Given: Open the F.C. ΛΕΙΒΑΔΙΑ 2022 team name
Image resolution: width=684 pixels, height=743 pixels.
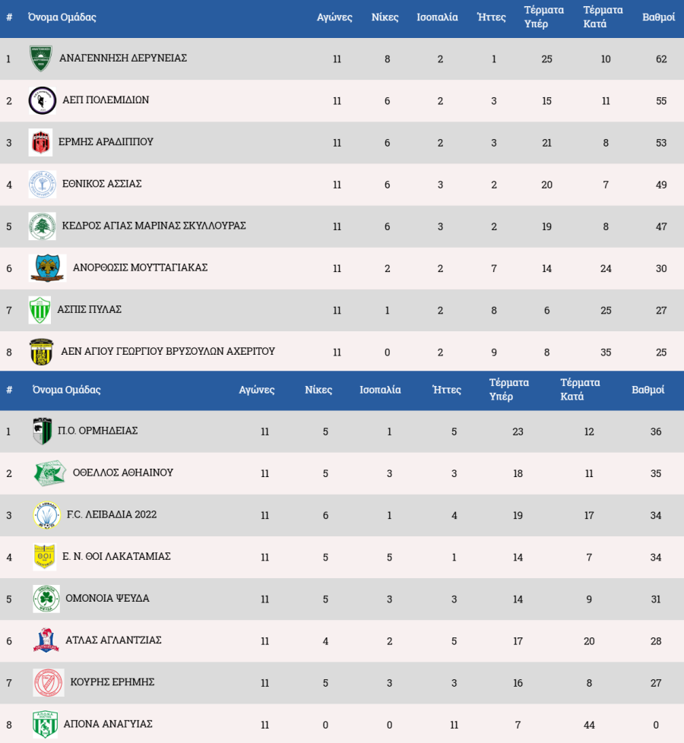Looking at the screenshot, I should click(x=112, y=514).
